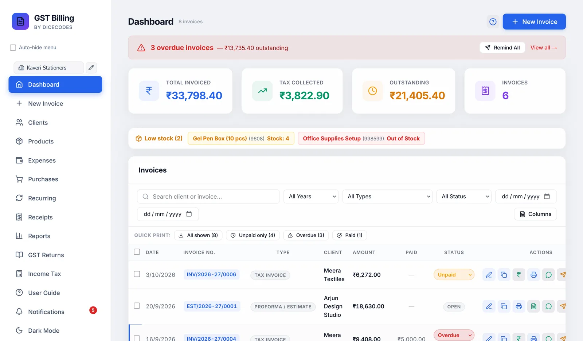
Task: Open the All Years dropdown
Action: [312, 197]
